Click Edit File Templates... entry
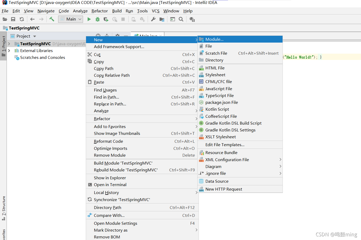The width and height of the screenshot is (361, 240). click(x=240, y=145)
